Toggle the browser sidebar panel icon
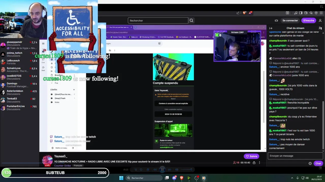 click(x=301, y=13)
